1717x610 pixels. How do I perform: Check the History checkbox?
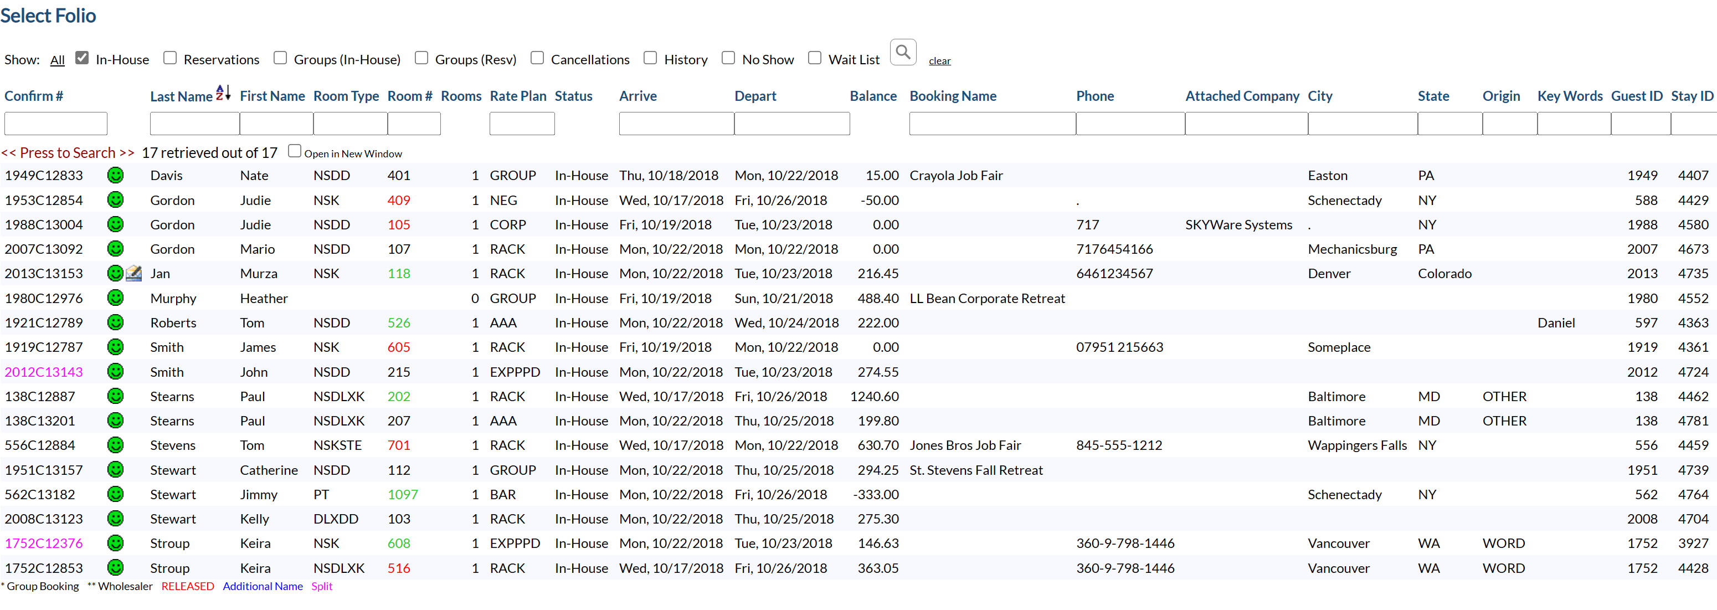pyautogui.click(x=651, y=58)
